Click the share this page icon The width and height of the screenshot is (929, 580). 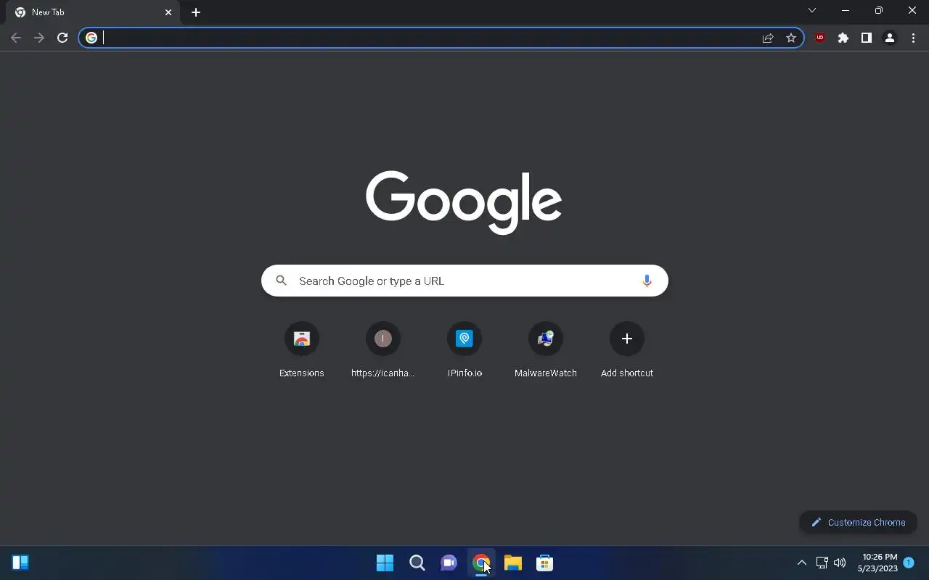point(768,38)
